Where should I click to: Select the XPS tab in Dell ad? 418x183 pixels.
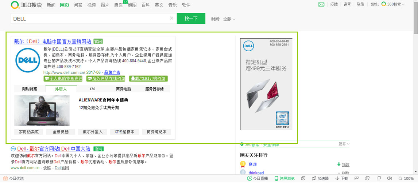click(x=93, y=89)
